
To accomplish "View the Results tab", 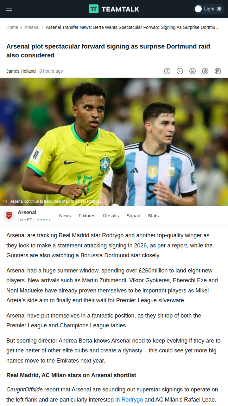I will 111,216.
